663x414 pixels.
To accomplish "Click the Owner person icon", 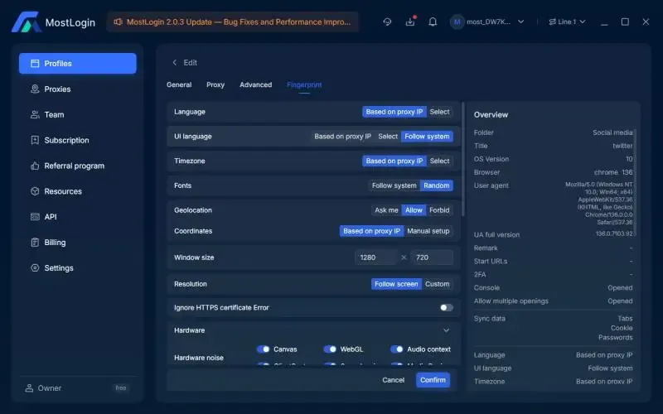I will pos(29,388).
